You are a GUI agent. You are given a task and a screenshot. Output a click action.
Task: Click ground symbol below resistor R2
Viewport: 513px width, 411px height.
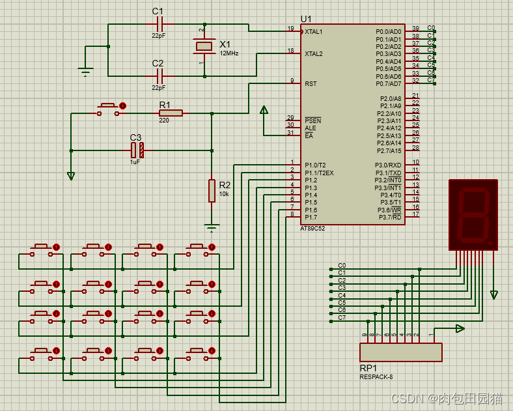[x=212, y=227]
